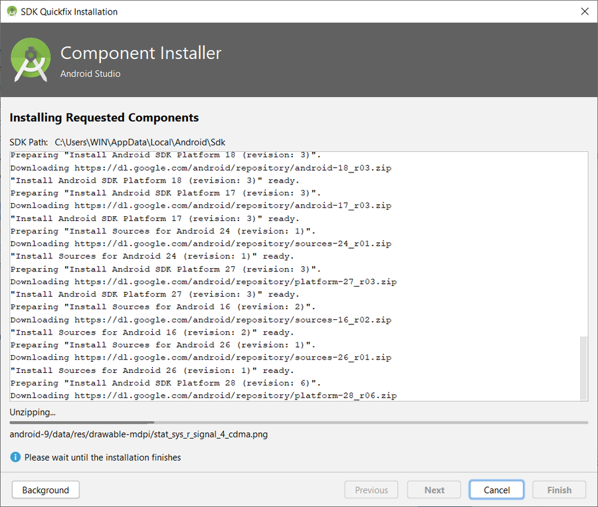The height and width of the screenshot is (507, 598).
Task: Click the sources-24_r01.zip download line
Action: [201, 244]
